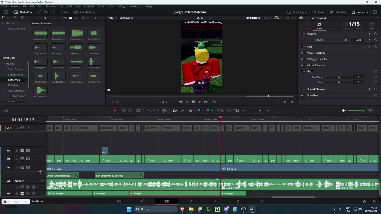The image size is (381, 214).
Task: Open viewer overlay mode dropdown arrow
Action: pyautogui.click(x=116, y=102)
